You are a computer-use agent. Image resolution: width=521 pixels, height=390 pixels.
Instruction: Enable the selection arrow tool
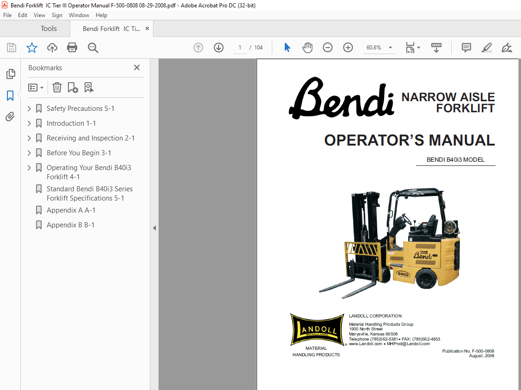coord(287,48)
